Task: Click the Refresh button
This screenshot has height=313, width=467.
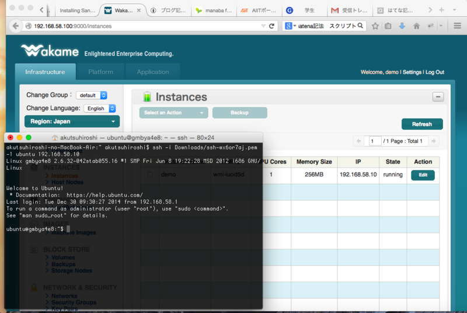Action: [421, 124]
